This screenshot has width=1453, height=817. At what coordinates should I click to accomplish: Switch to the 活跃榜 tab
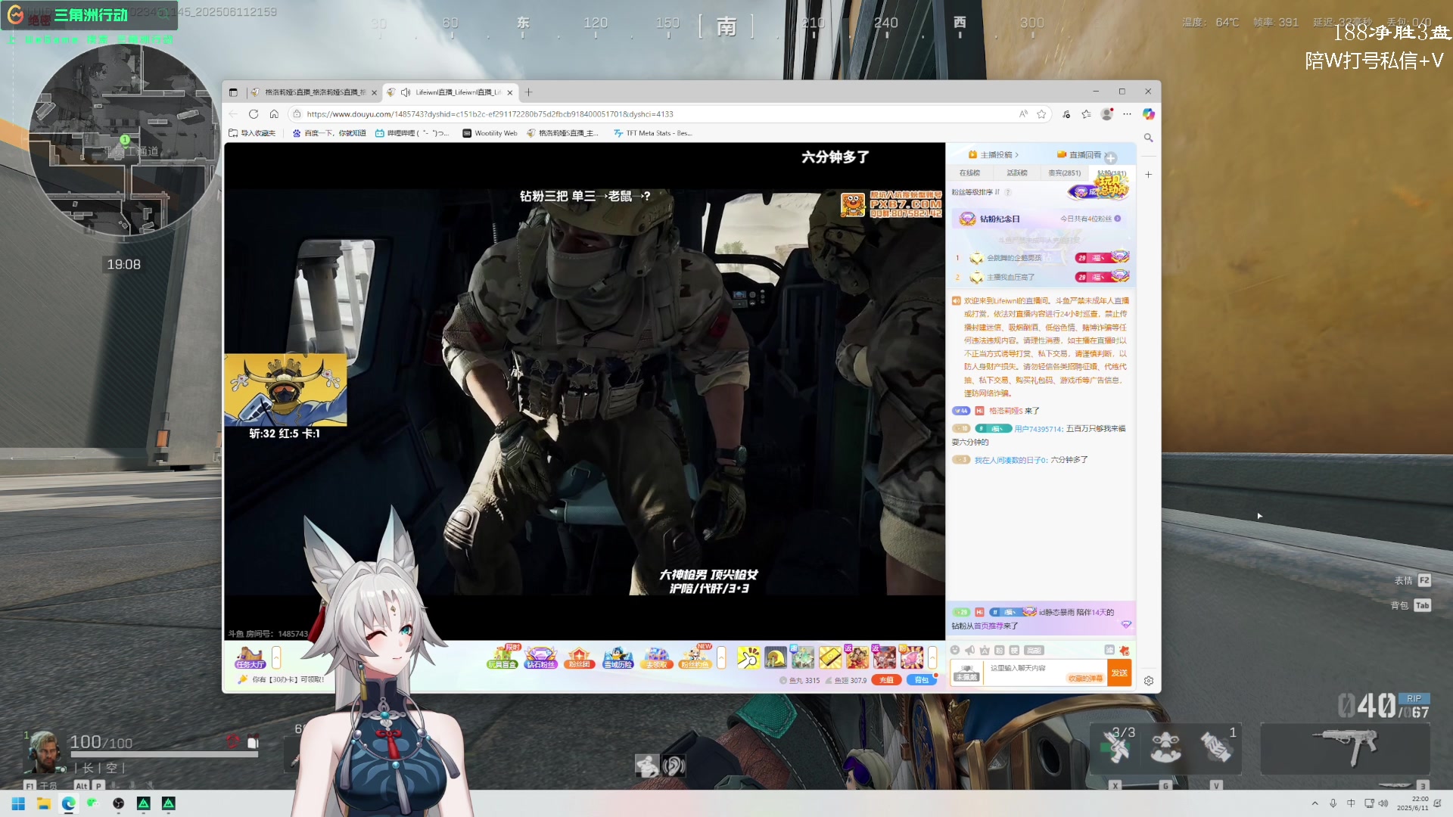1017,173
